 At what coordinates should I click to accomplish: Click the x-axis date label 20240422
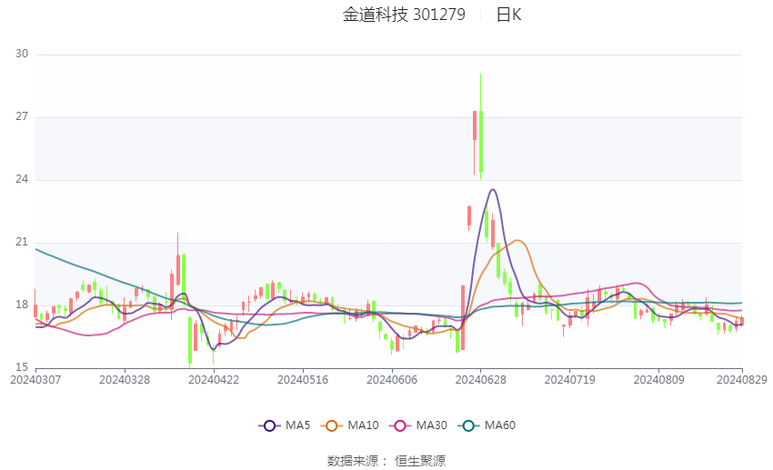tap(214, 380)
